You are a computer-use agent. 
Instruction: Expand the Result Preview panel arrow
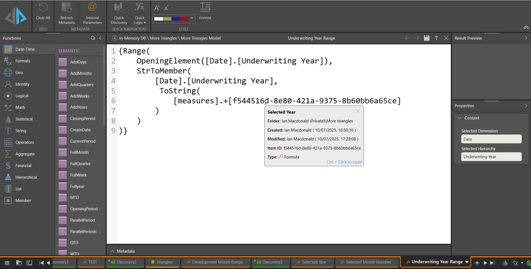(526, 38)
